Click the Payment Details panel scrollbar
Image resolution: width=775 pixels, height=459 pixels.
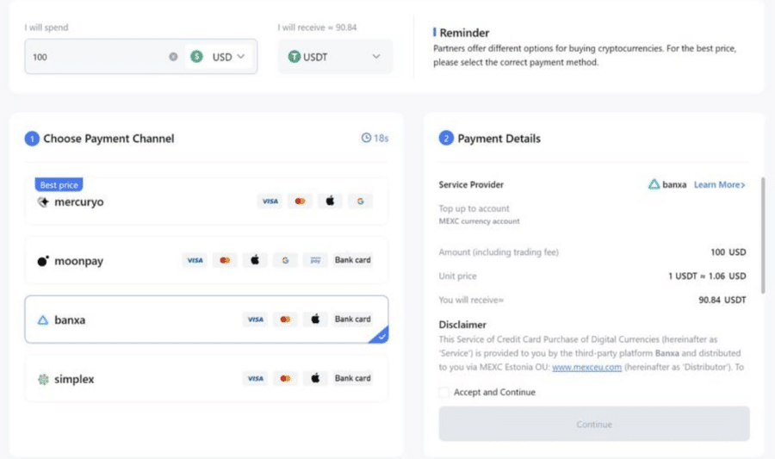(x=763, y=235)
